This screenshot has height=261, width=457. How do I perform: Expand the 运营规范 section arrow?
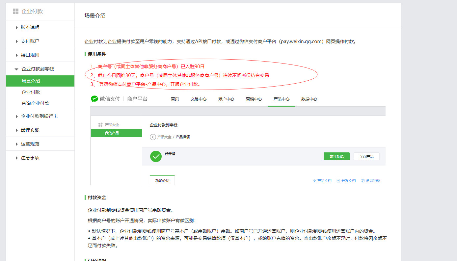[16, 144]
